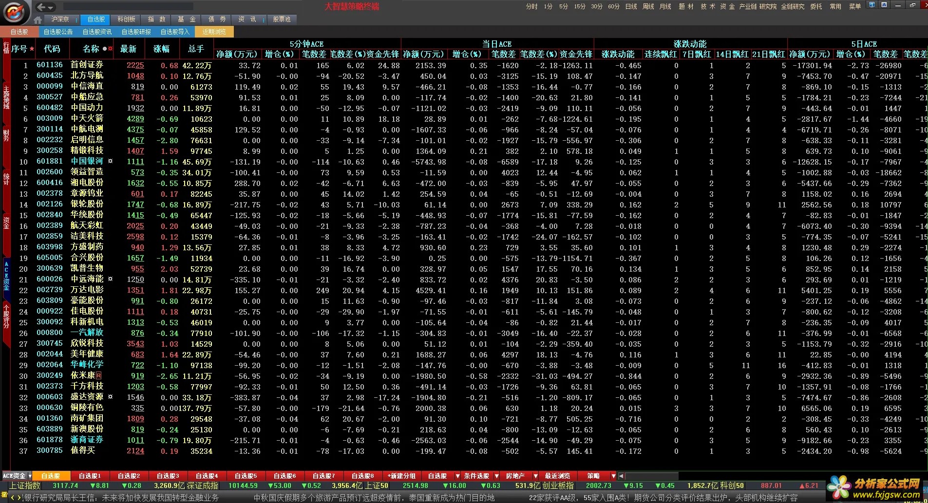
Task: Open the 常用 menu
Action: click(835, 6)
